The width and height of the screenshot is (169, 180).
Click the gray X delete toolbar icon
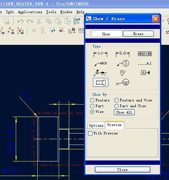[x=34, y=31]
